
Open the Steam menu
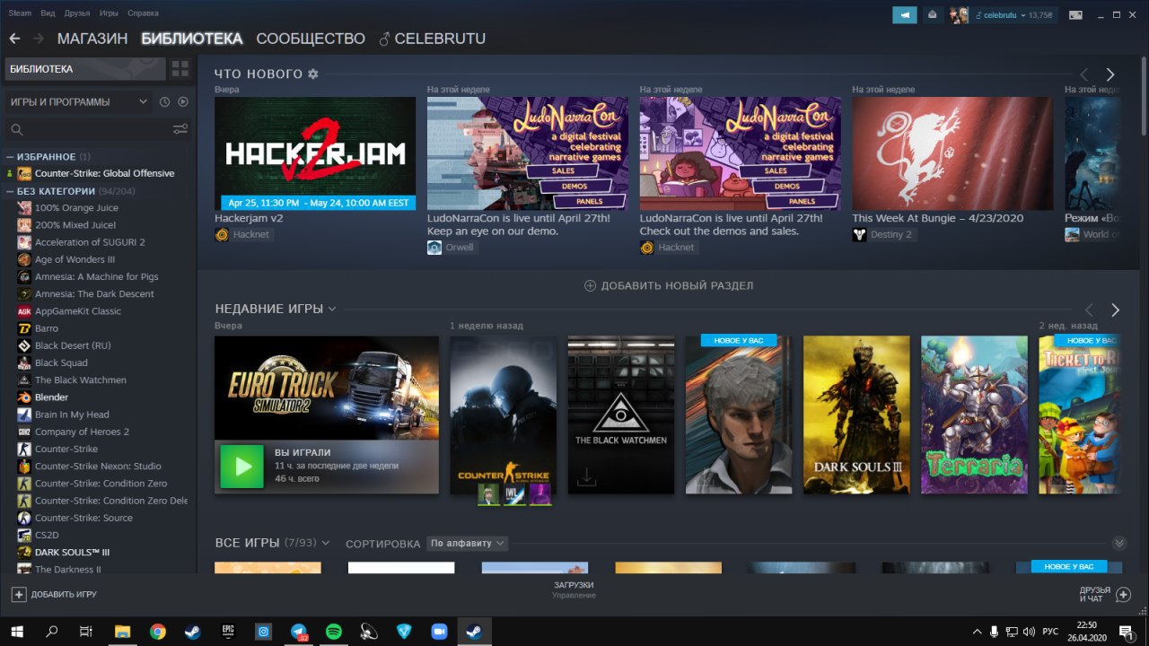[x=20, y=13]
